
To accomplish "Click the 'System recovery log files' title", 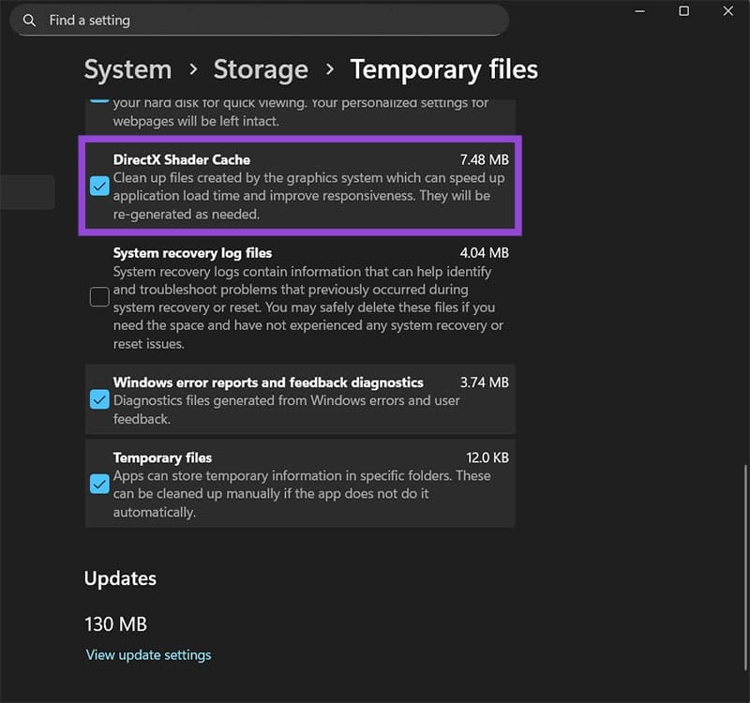I will point(192,253).
